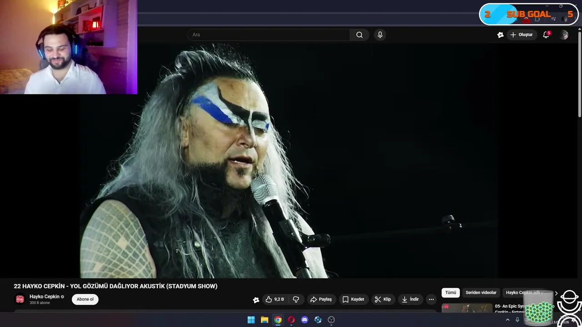Click the Hayko Cepkin channel avatar
The width and height of the screenshot is (582, 327).
[20, 299]
